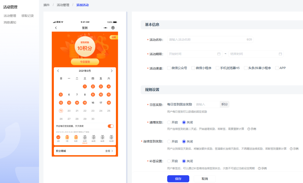Check the 微信公众号 channel checkbox

tap(169, 68)
